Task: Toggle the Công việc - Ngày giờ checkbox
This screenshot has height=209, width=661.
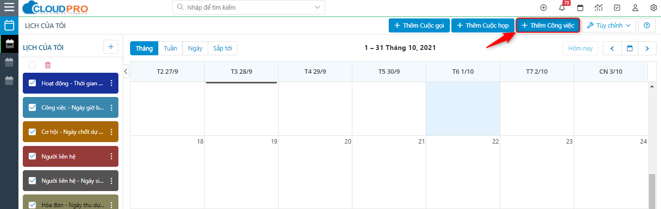Action: point(33,108)
